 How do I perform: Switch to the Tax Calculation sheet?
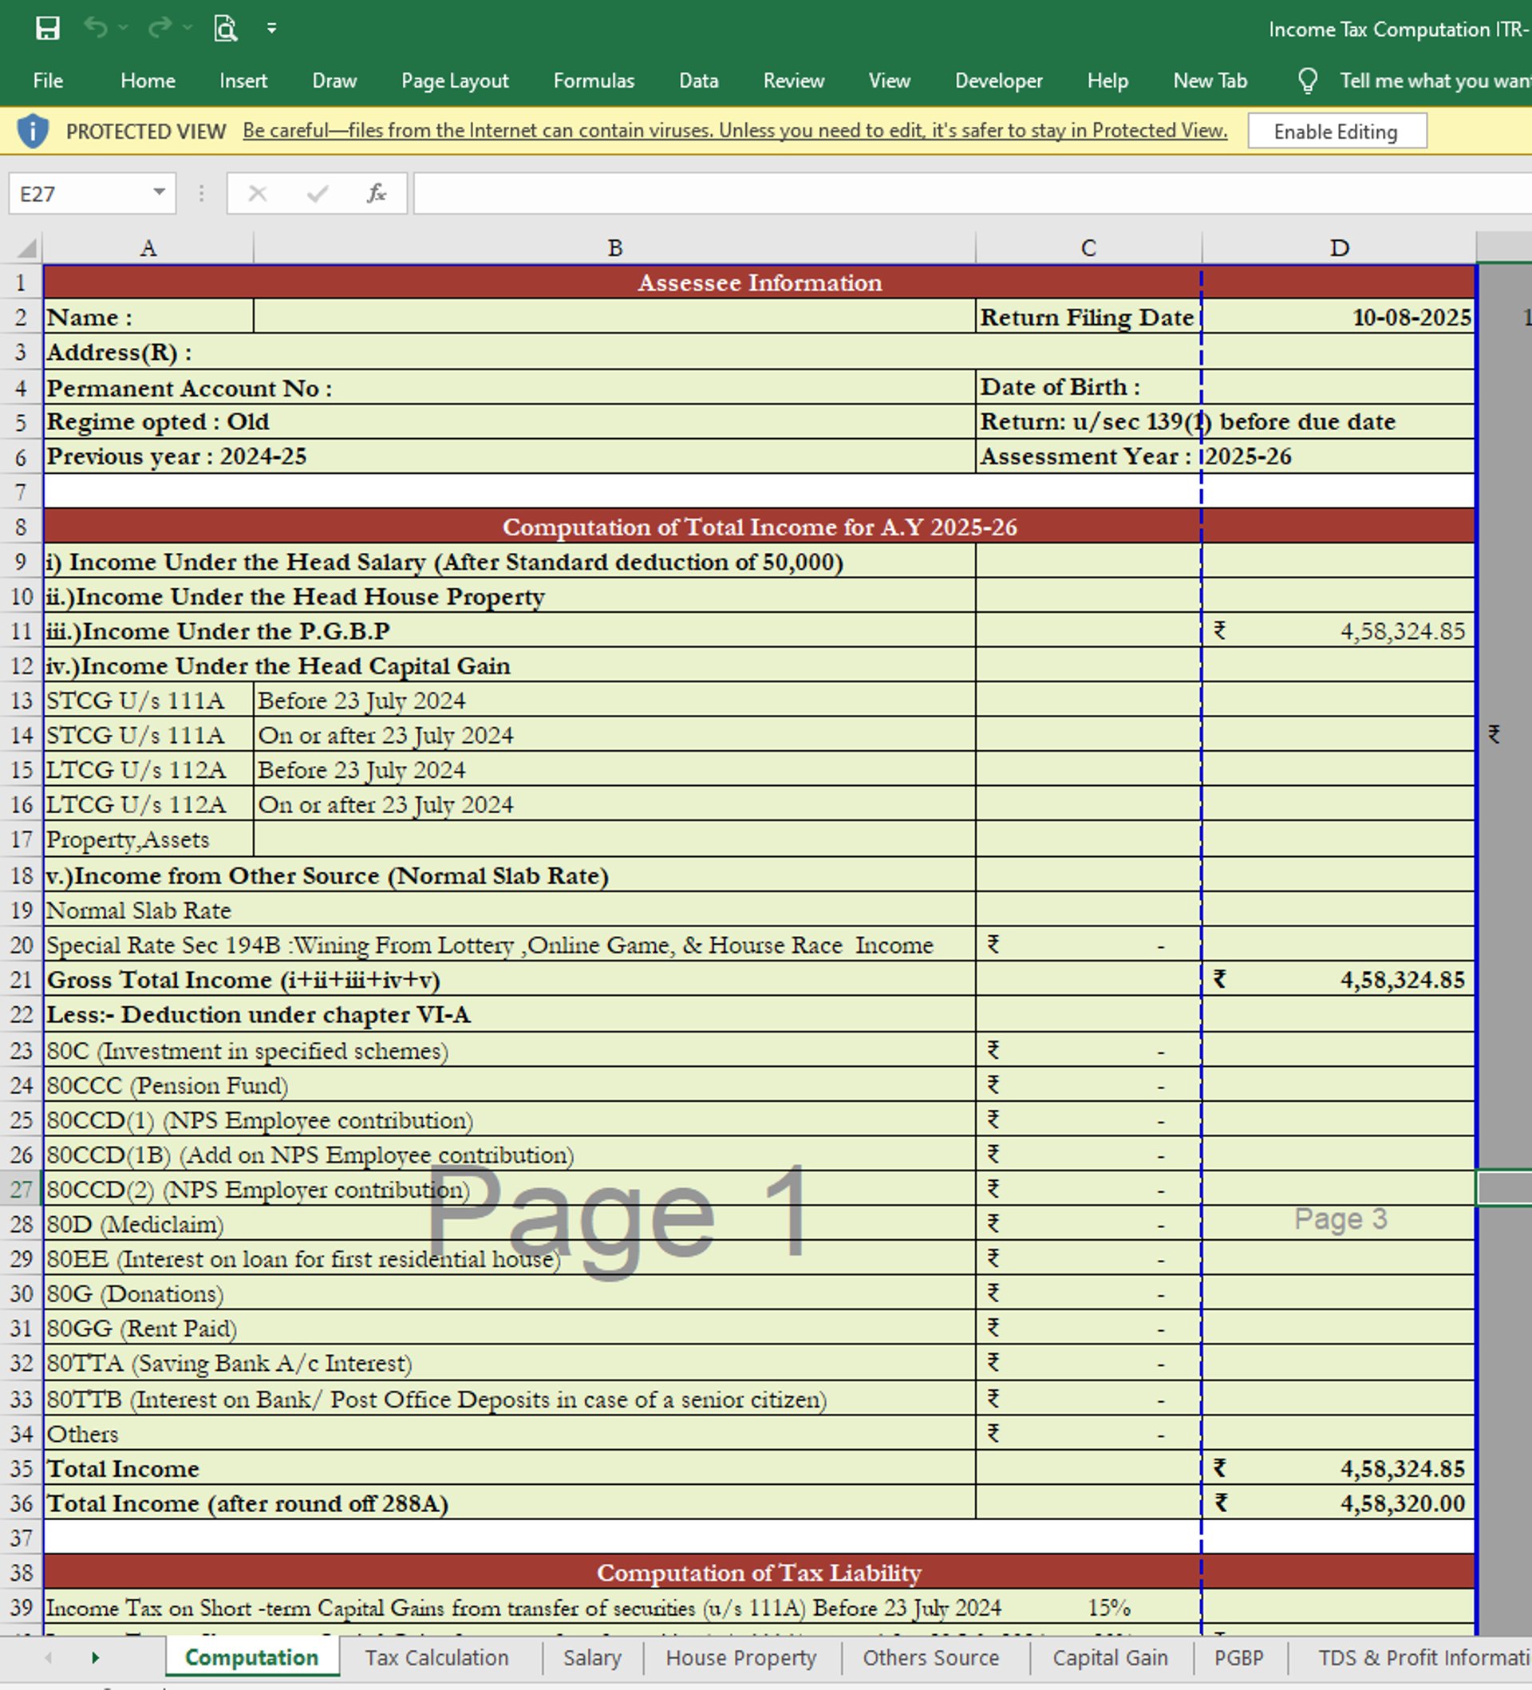(x=436, y=1657)
